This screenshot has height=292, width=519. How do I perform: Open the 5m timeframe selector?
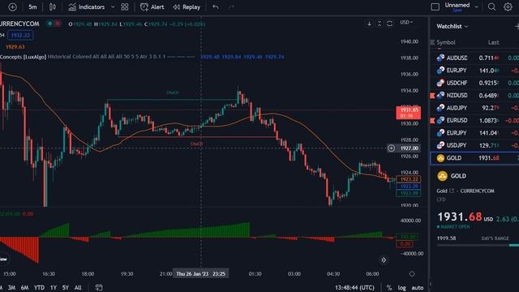[32, 7]
